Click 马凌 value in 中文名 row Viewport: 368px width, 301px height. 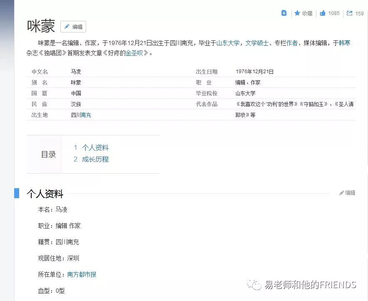tap(76, 72)
